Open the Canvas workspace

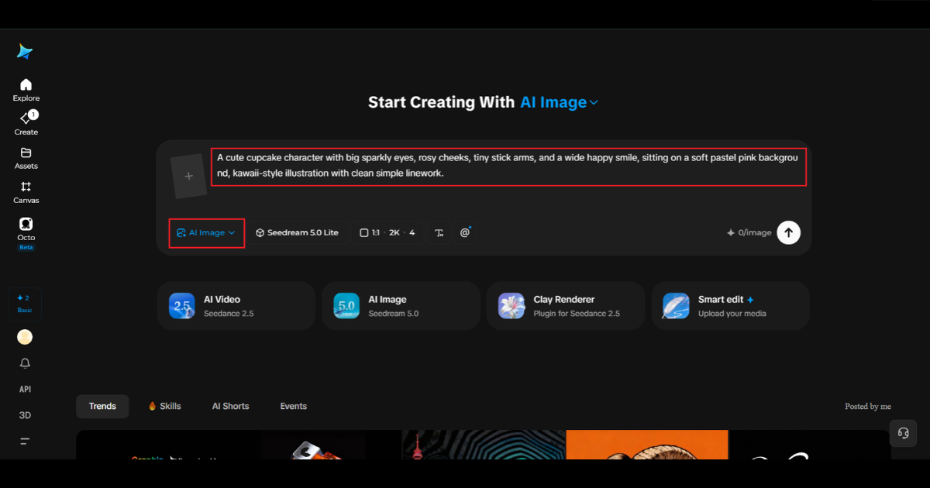point(26,192)
